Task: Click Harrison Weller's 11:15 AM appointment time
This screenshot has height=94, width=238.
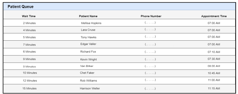Action: 214,88
